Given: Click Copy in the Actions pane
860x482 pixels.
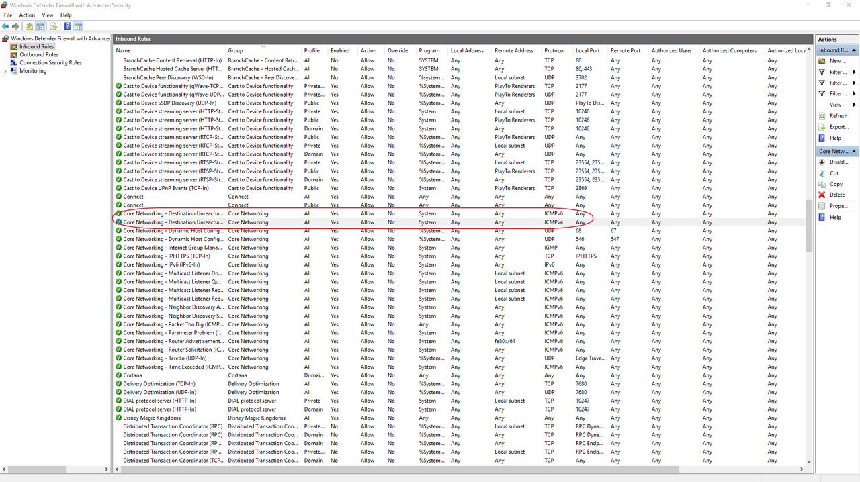Looking at the screenshot, I should (836, 184).
